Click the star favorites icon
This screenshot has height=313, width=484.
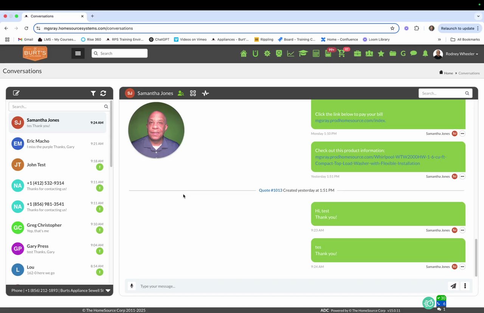click(x=381, y=54)
